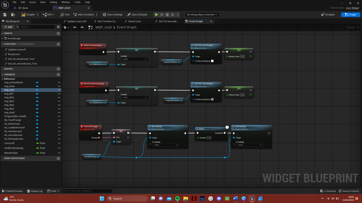Open Source Control status

click(348, 191)
